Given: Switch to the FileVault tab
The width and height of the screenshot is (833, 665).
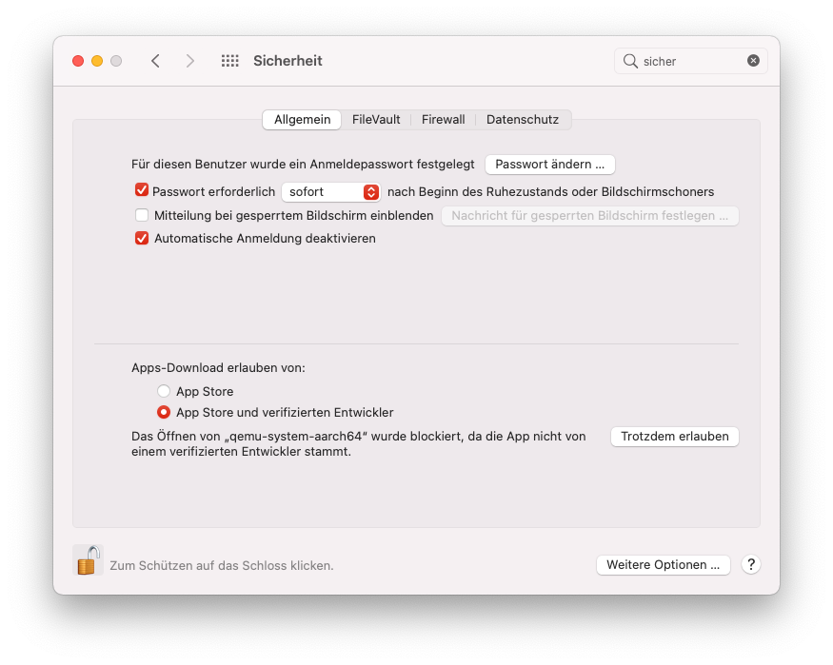Looking at the screenshot, I should [x=376, y=119].
